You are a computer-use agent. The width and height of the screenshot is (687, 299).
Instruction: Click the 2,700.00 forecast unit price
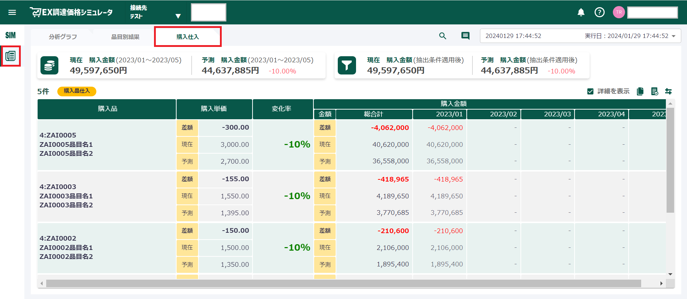235,161
